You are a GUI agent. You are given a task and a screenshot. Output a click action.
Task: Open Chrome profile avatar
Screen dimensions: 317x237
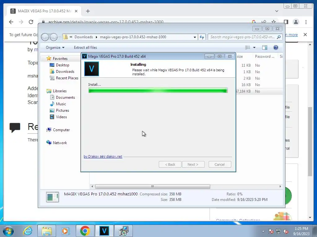[296, 22]
